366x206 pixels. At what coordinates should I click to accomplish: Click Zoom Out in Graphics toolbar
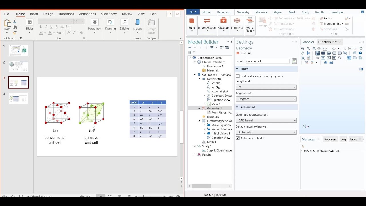[308, 49]
